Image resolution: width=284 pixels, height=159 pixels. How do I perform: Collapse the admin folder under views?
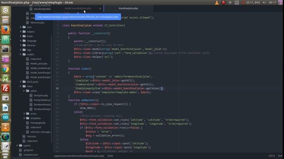click(24, 91)
